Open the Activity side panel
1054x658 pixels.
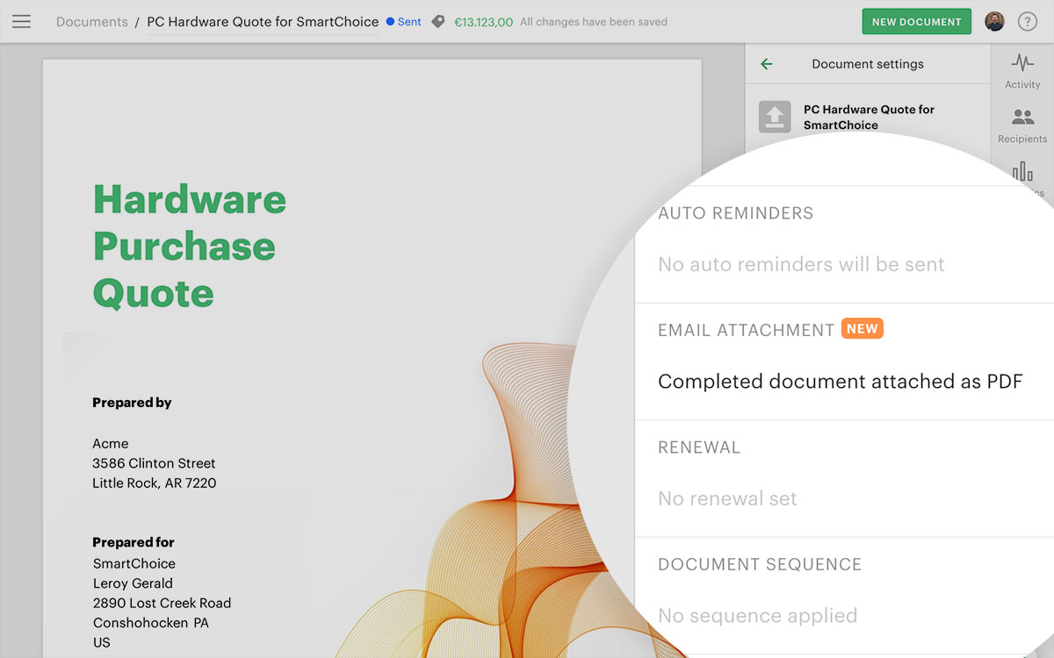click(x=1022, y=71)
